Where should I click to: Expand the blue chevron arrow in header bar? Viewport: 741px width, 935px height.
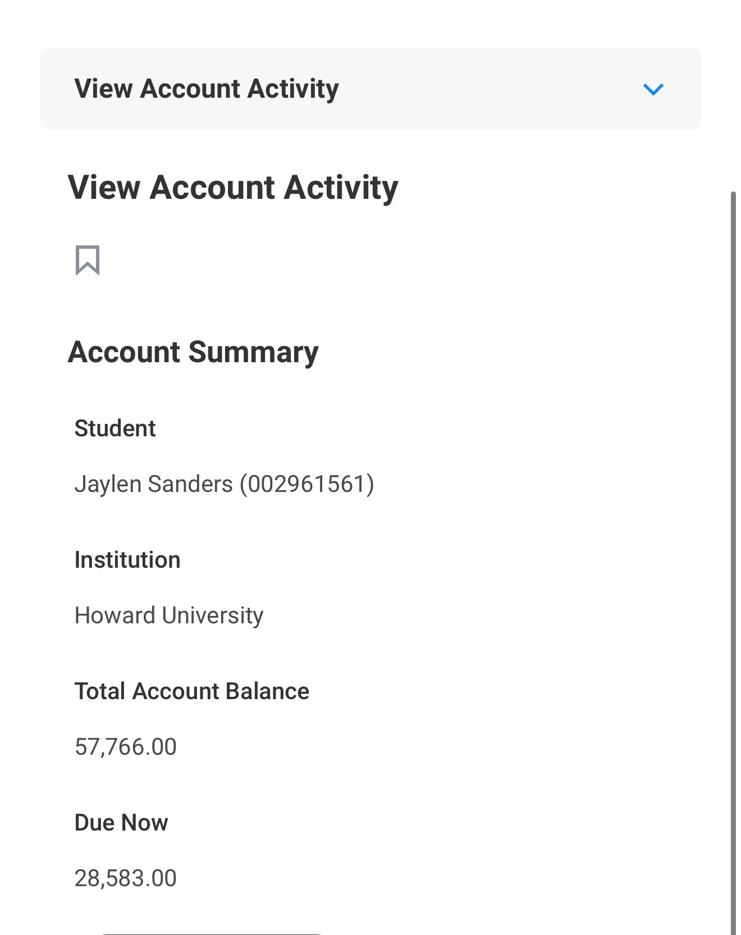pyautogui.click(x=653, y=89)
